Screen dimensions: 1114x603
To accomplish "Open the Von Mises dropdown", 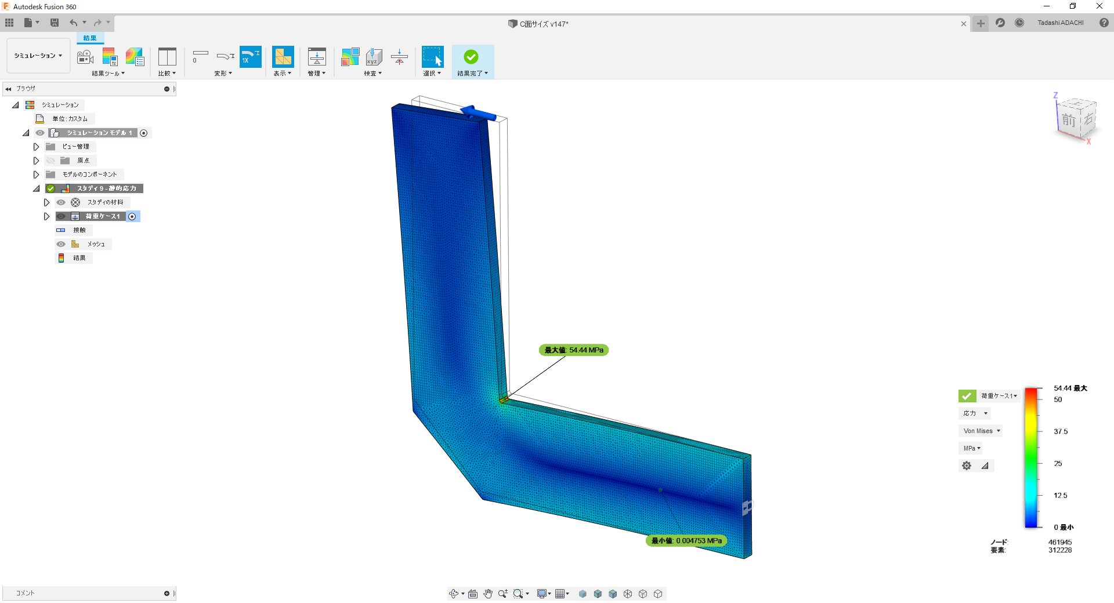I will click(x=981, y=431).
